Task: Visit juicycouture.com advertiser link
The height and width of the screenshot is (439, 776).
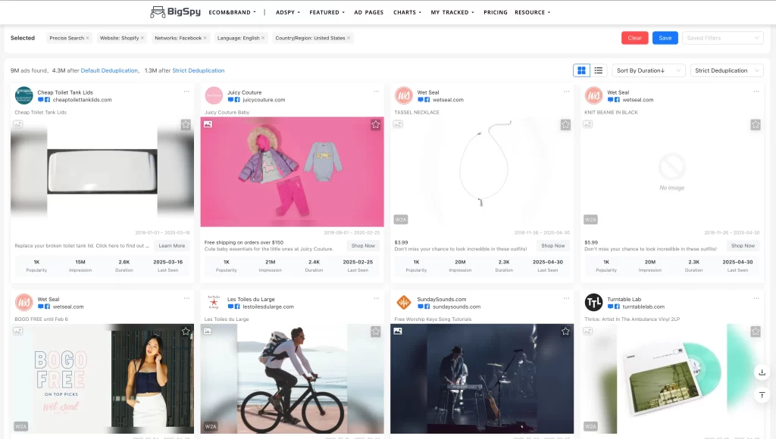Action: [264, 100]
